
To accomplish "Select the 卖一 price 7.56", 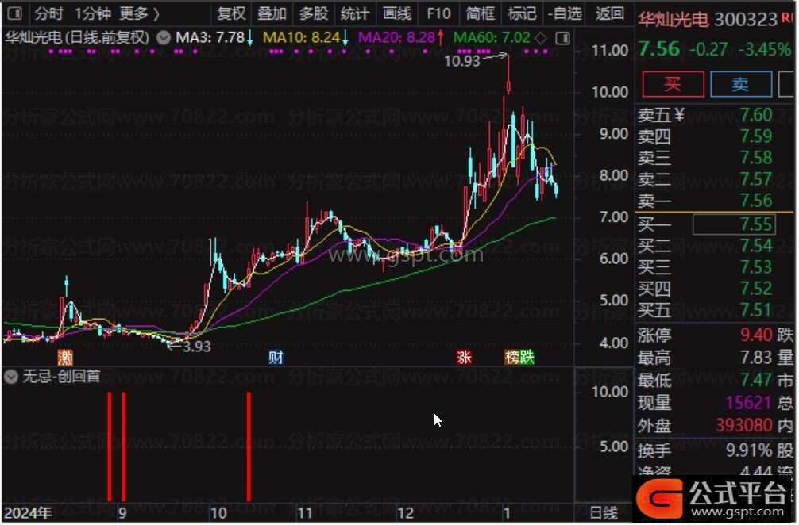I will click(756, 201).
